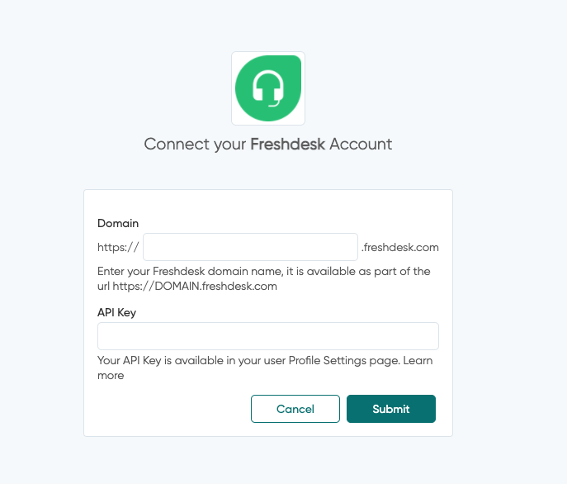Click the https://DOMAIN.freshdesk.com example URL text
This screenshot has height=484, width=567.
click(x=195, y=287)
